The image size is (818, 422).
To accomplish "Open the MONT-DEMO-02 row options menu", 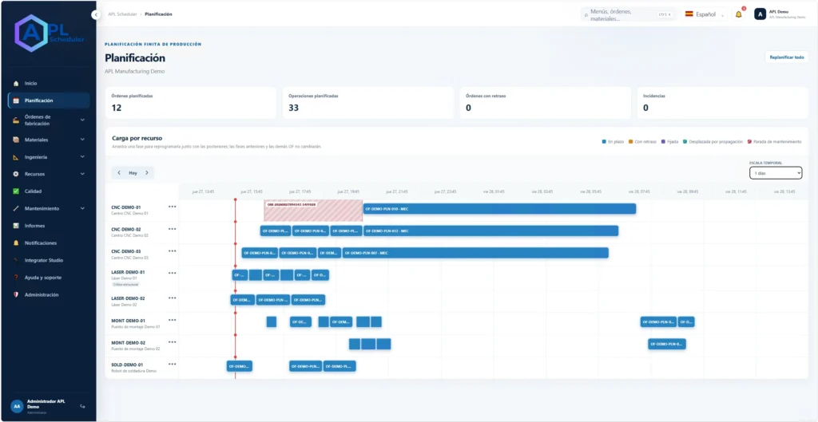I will point(173,341).
